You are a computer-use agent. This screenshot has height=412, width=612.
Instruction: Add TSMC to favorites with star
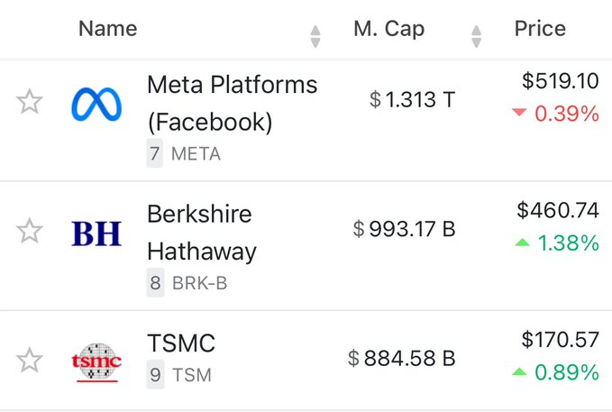[29, 360]
